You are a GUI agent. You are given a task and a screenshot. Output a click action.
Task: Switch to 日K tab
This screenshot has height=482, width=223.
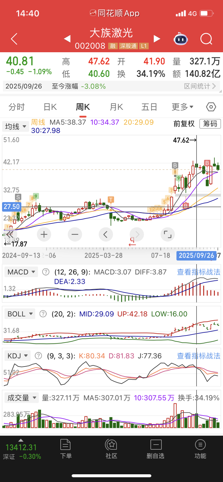50,107
